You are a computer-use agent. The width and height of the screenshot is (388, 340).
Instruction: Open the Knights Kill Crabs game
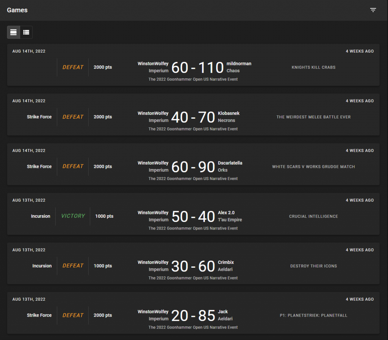pos(313,67)
